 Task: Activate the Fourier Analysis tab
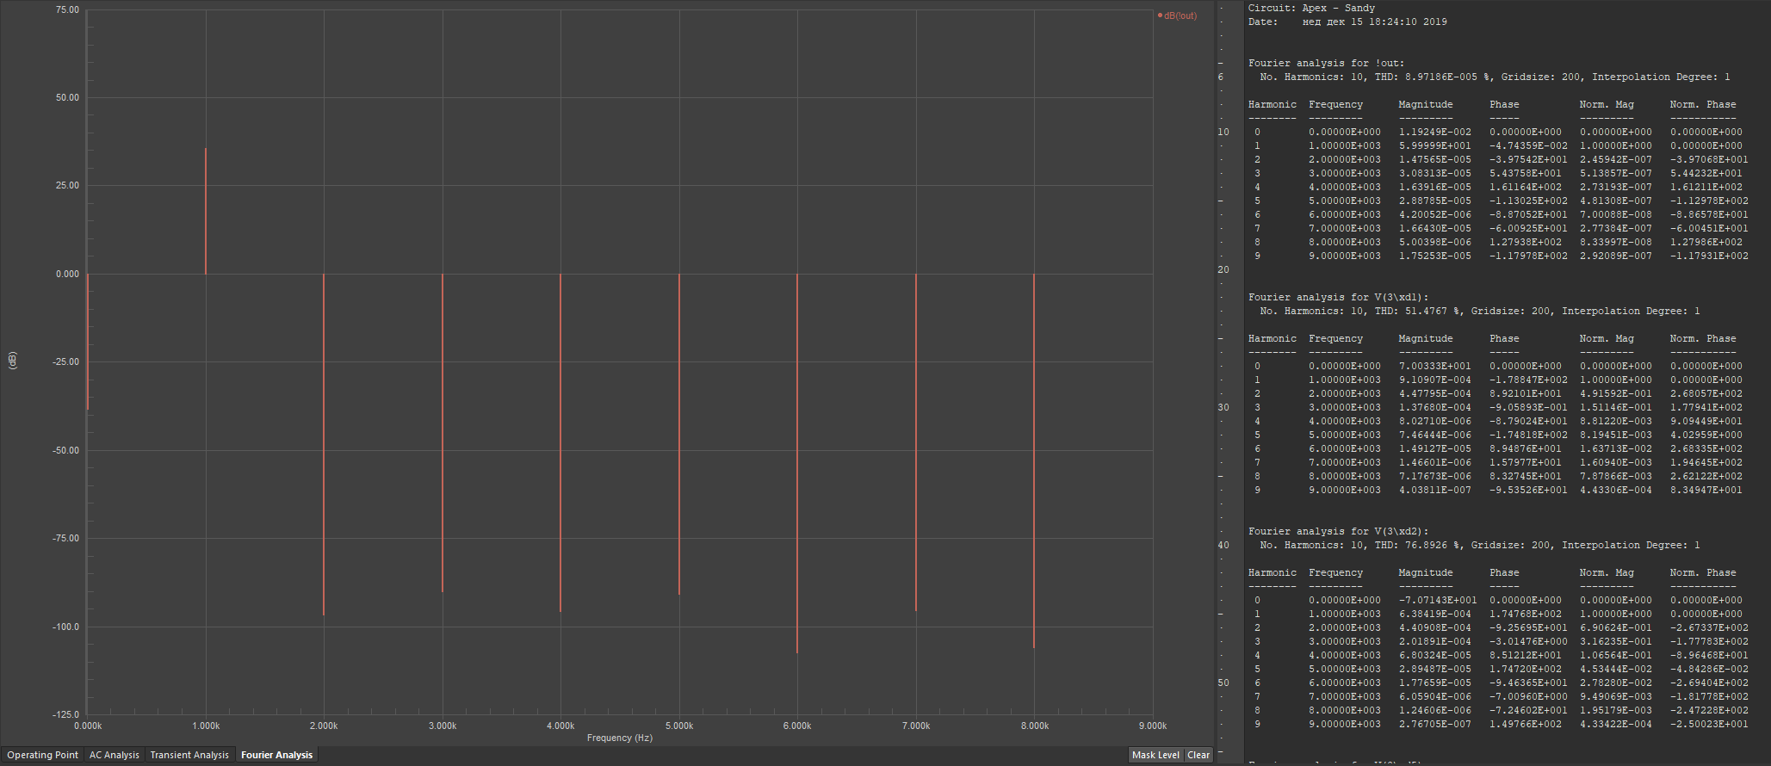tap(277, 755)
